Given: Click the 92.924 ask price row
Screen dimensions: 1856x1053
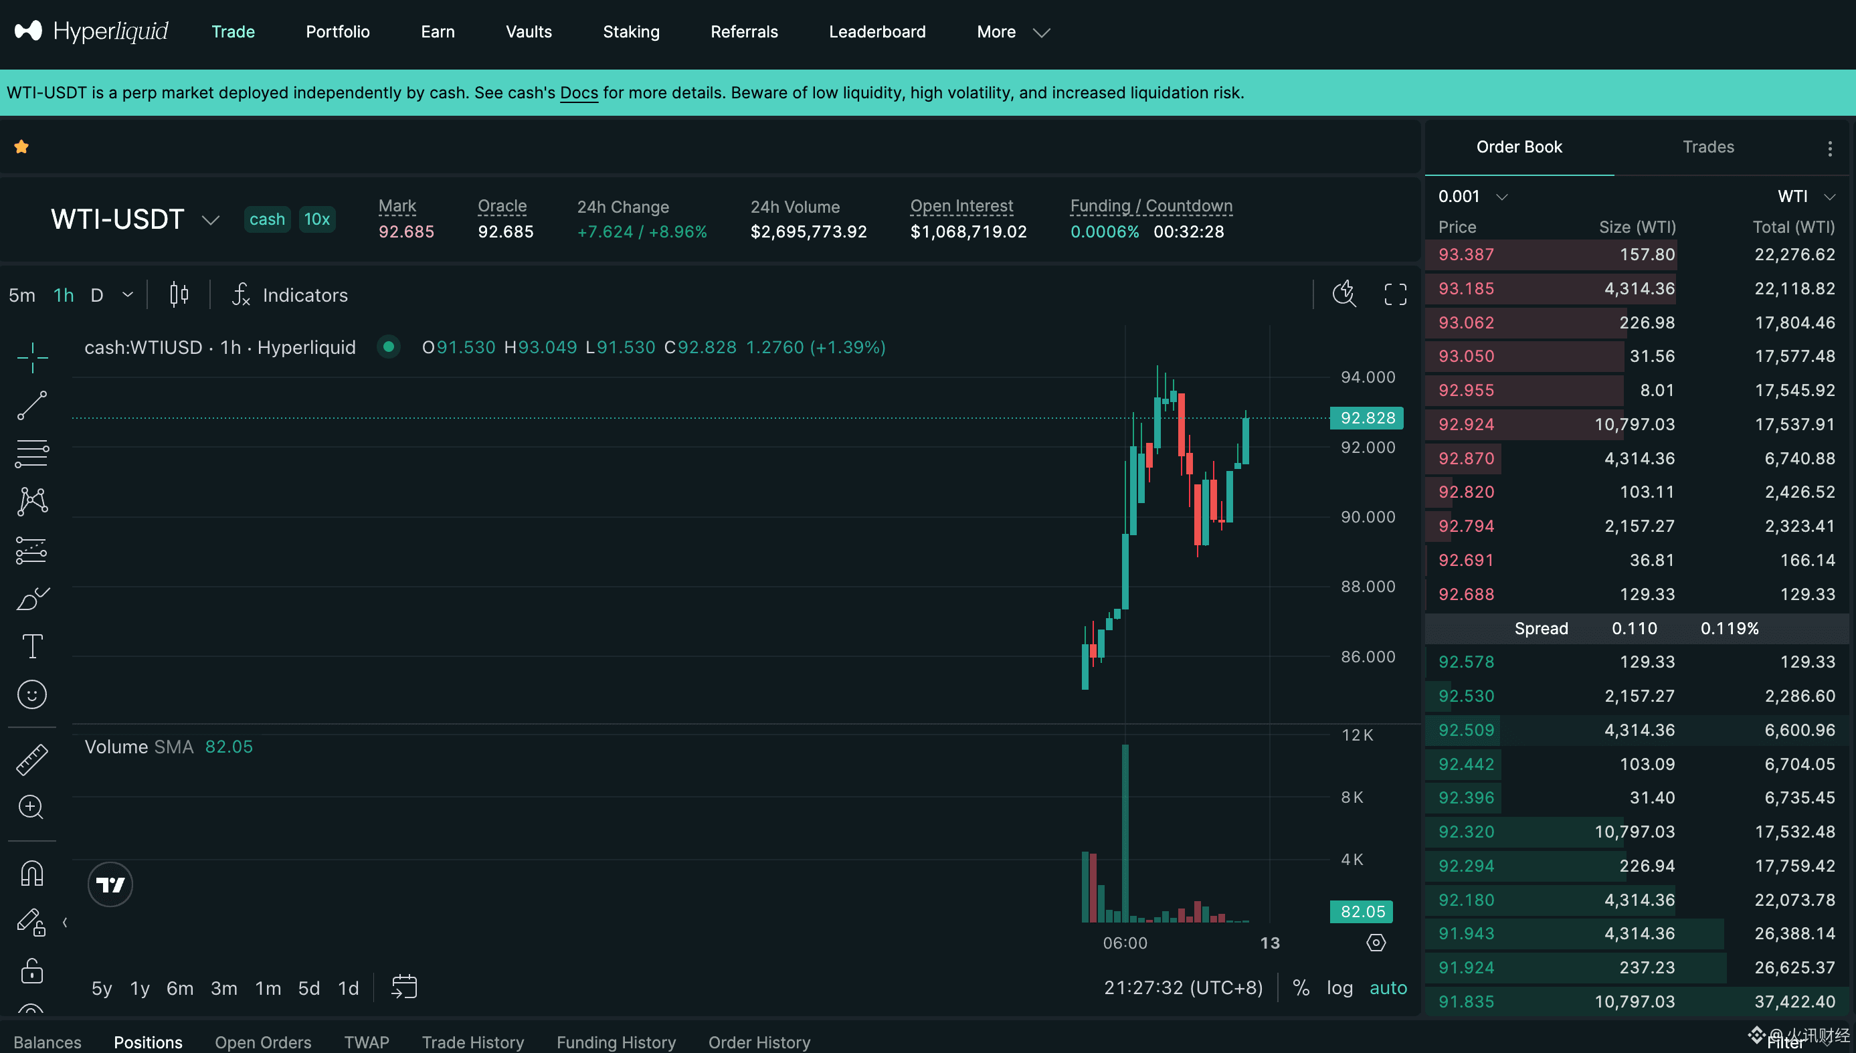Looking at the screenshot, I should coord(1465,423).
